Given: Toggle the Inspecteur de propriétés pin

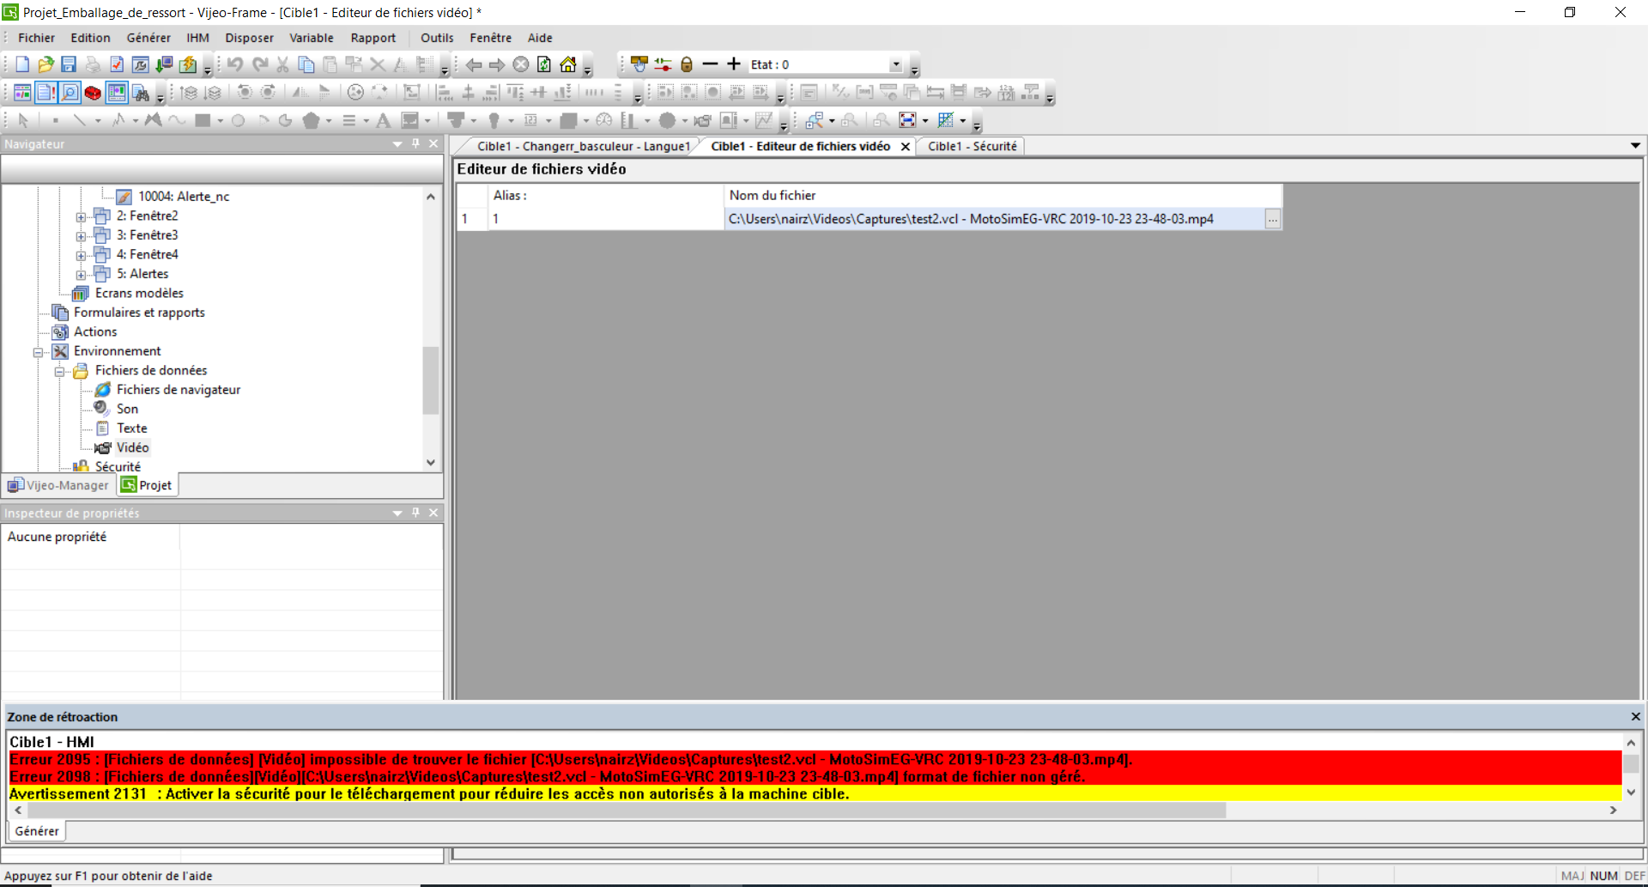Looking at the screenshot, I should (415, 513).
